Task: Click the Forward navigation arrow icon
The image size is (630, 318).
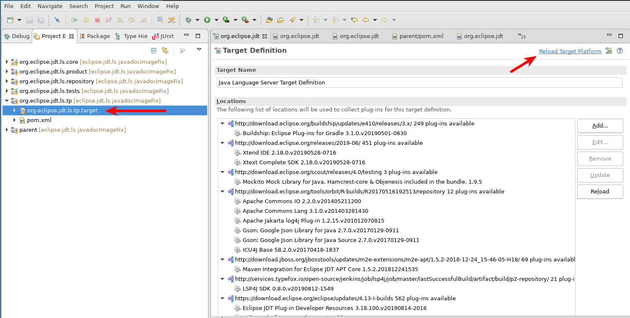Action: pyautogui.click(x=385, y=20)
